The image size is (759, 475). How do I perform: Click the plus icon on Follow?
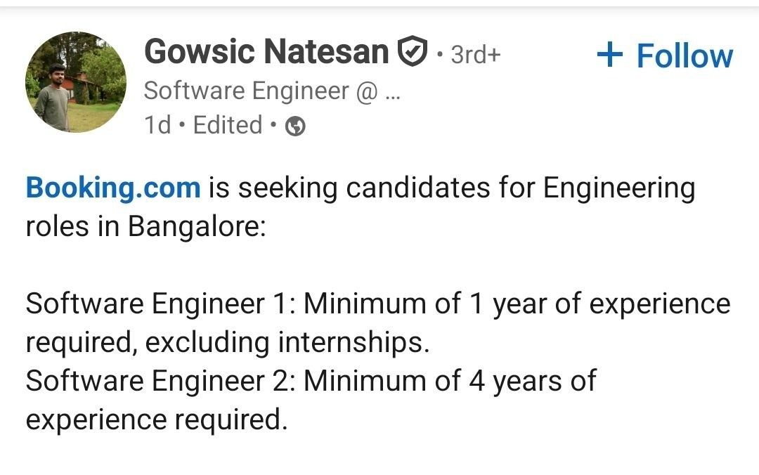click(610, 56)
